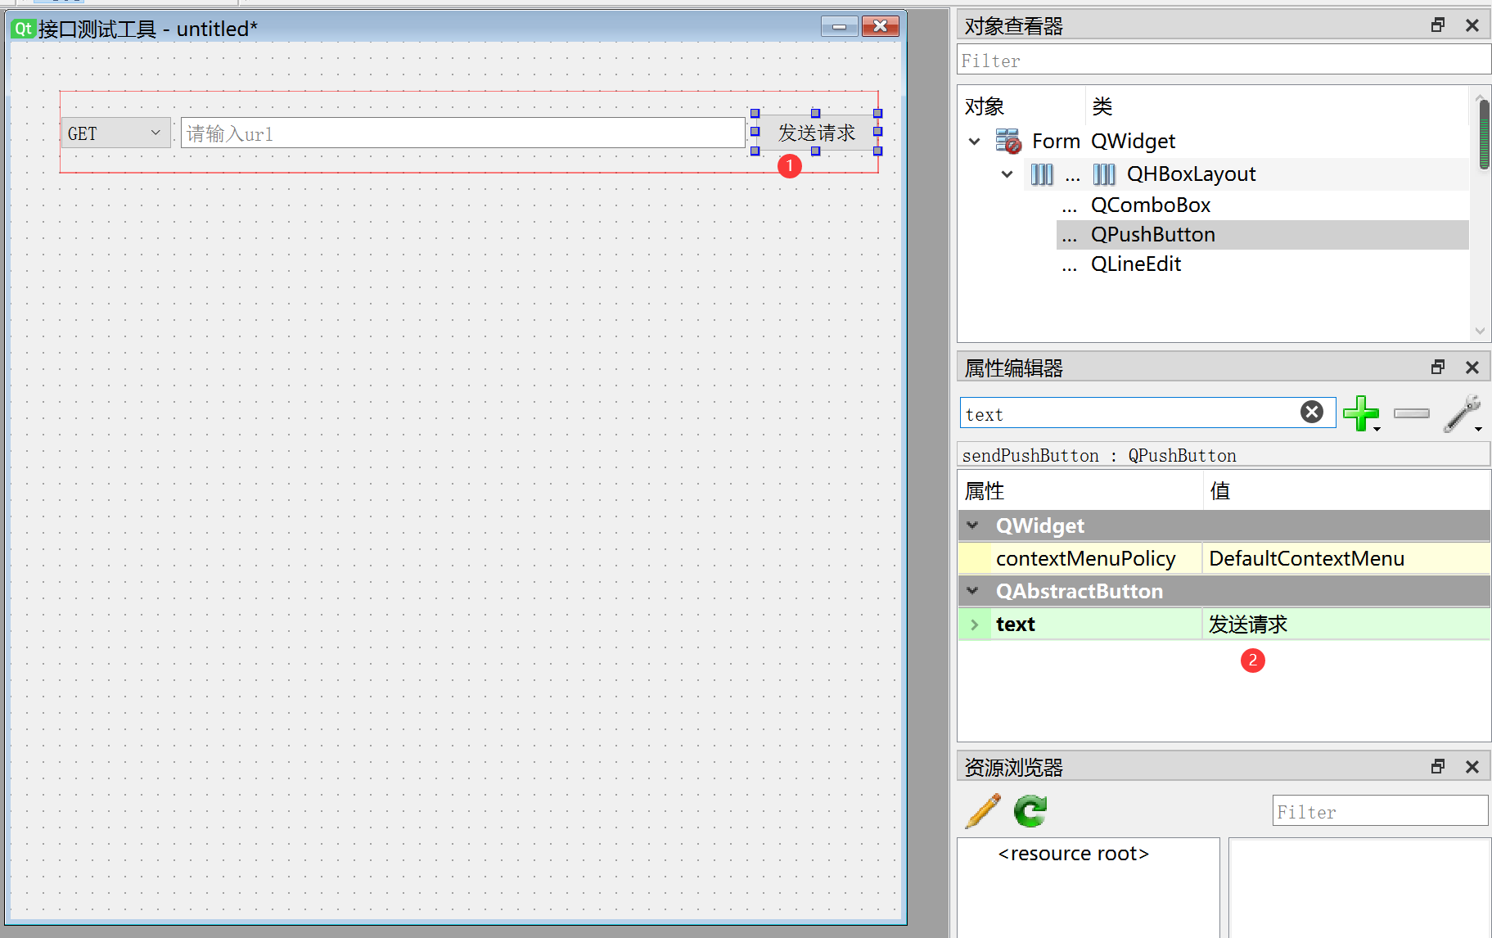Click the minus remove property icon
Screen dimensions: 1492x938
1411,413
